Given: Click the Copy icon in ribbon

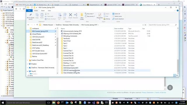Looking at the screenshot, I should pyautogui.click(x=37, y=15).
